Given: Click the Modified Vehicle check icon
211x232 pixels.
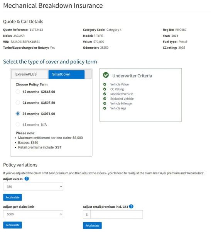Looking at the screenshot, I should pyautogui.click(x=105, y=94).
